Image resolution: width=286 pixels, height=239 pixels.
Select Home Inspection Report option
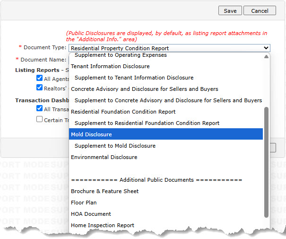166,225
